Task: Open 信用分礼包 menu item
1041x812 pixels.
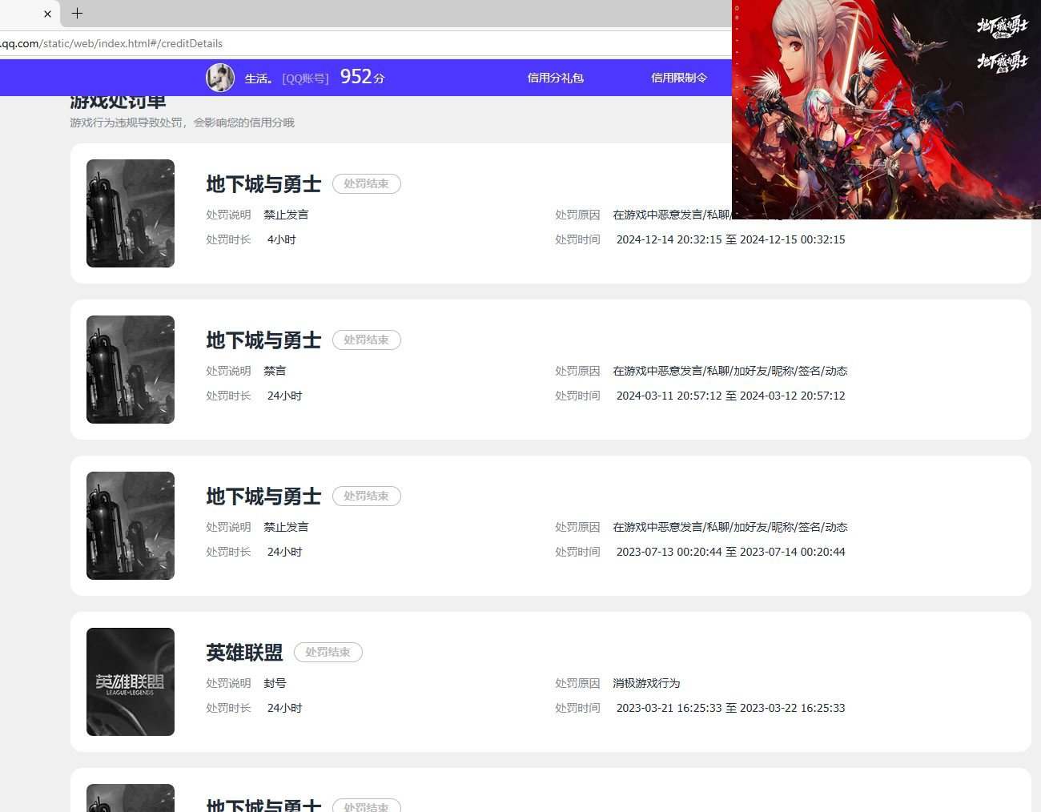Action: click(555, 78)
